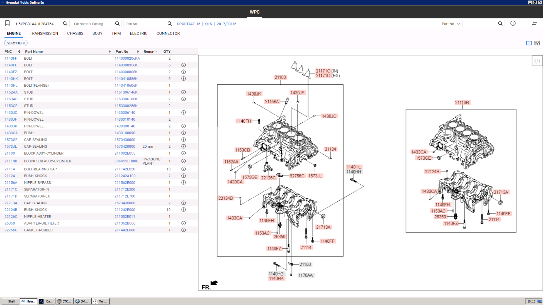The height and width of the screenshot is (305, 543).
Task: Click the 92756C label in the diagram
Action: (x=297, y=176)
